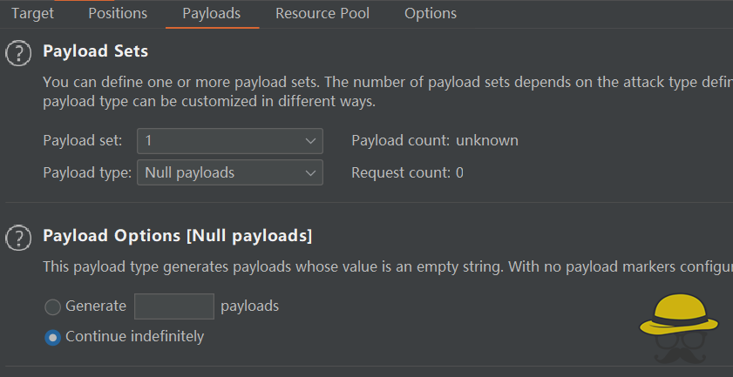Click the Request count 0 text
Image resolution: width=733 pixels, height=377 pixels.
(x=407, y=173)
